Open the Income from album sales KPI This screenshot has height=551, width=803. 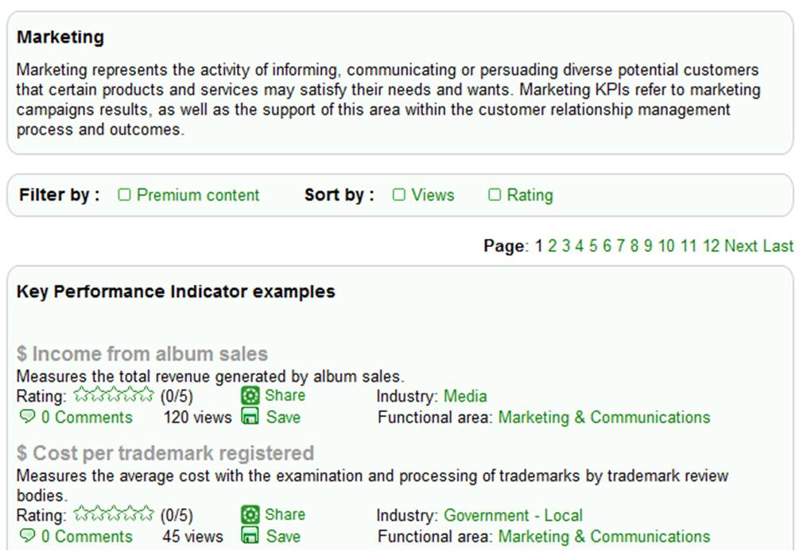[142, 354]
